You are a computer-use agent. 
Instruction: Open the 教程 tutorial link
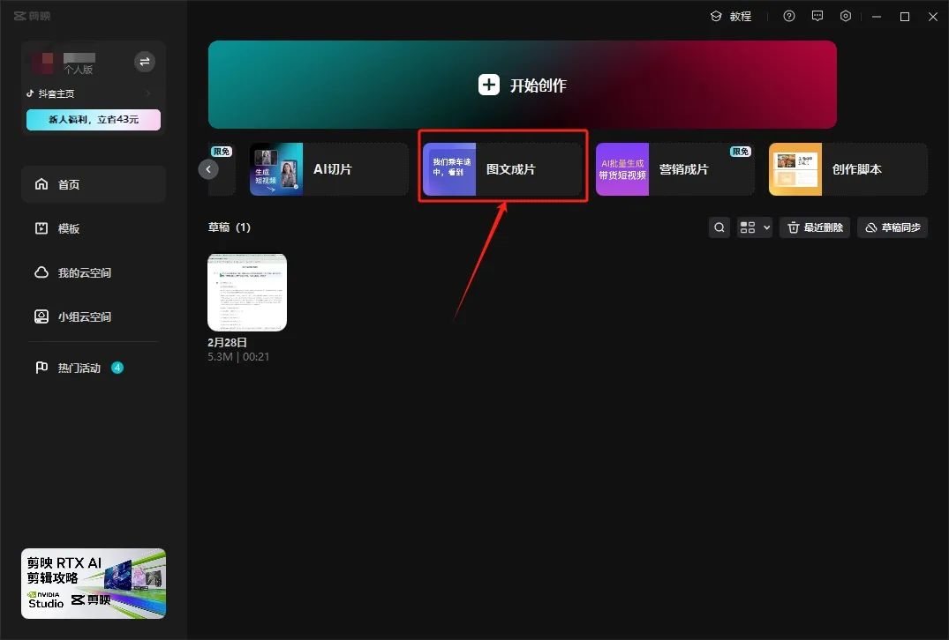pyautogui.click(x=731, y=17)
